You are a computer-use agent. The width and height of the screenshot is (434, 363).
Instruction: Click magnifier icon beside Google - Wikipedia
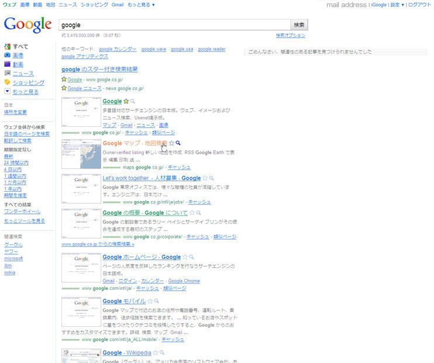pyautogui.click(x=162, y=352)
